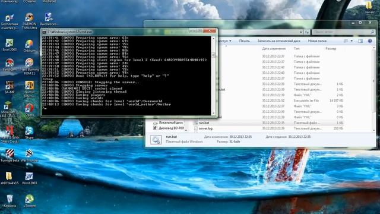Click navigation pane scroll down arrow
Viewport: 380px width, 214px height.
point(186,130)
